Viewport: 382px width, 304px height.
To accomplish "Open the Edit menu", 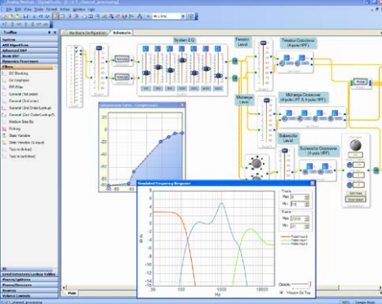I will coord(18,9).
